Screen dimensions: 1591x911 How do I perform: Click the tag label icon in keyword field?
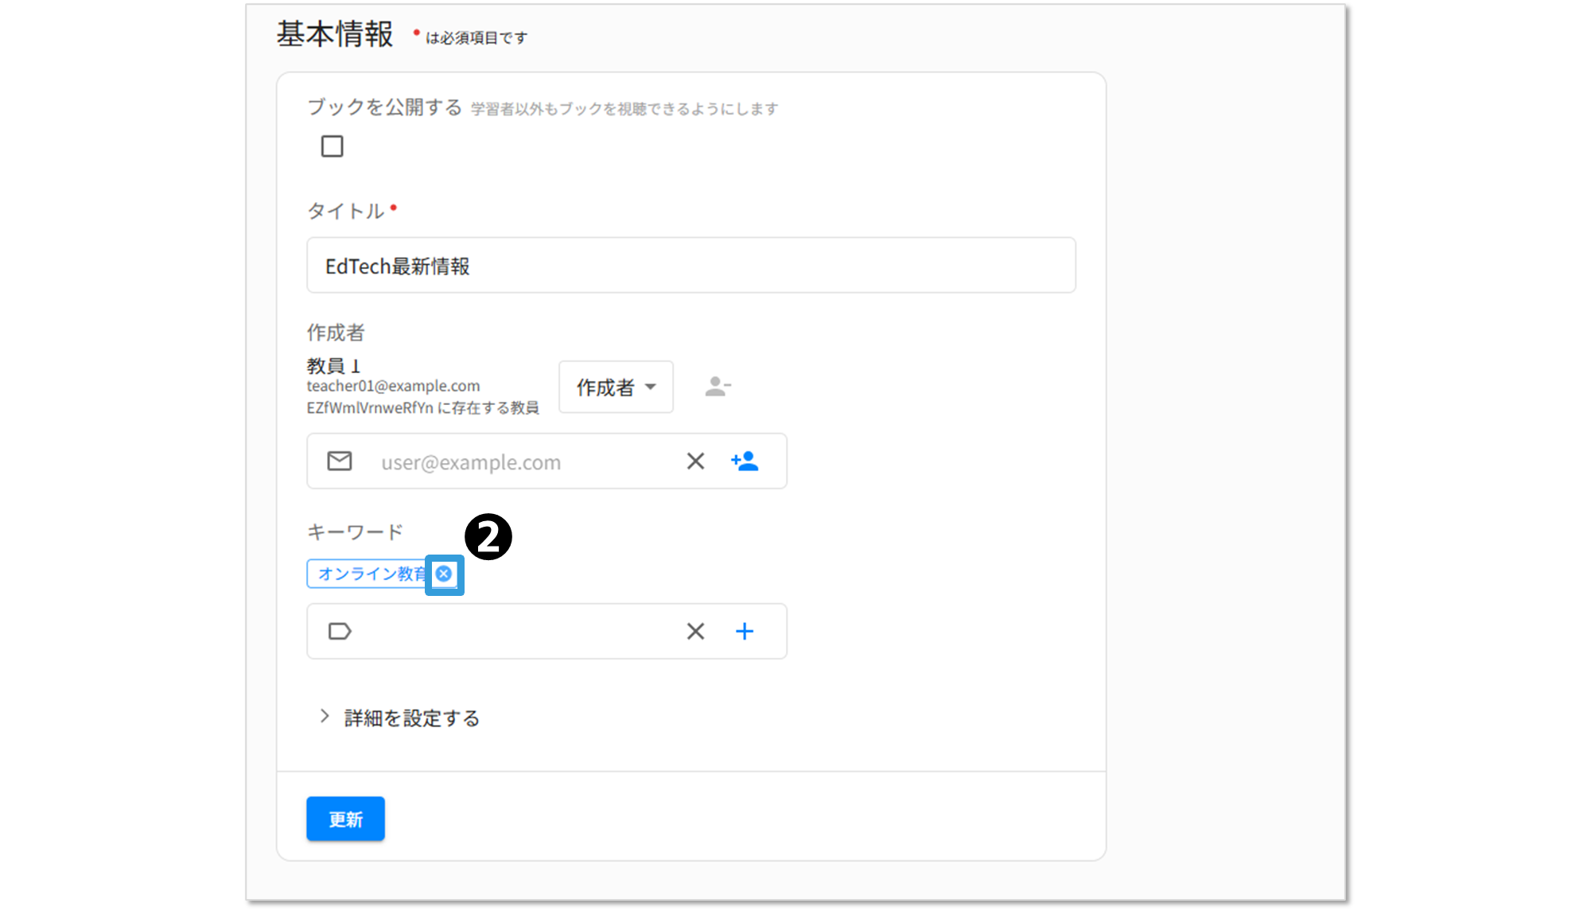coord(340,632)
